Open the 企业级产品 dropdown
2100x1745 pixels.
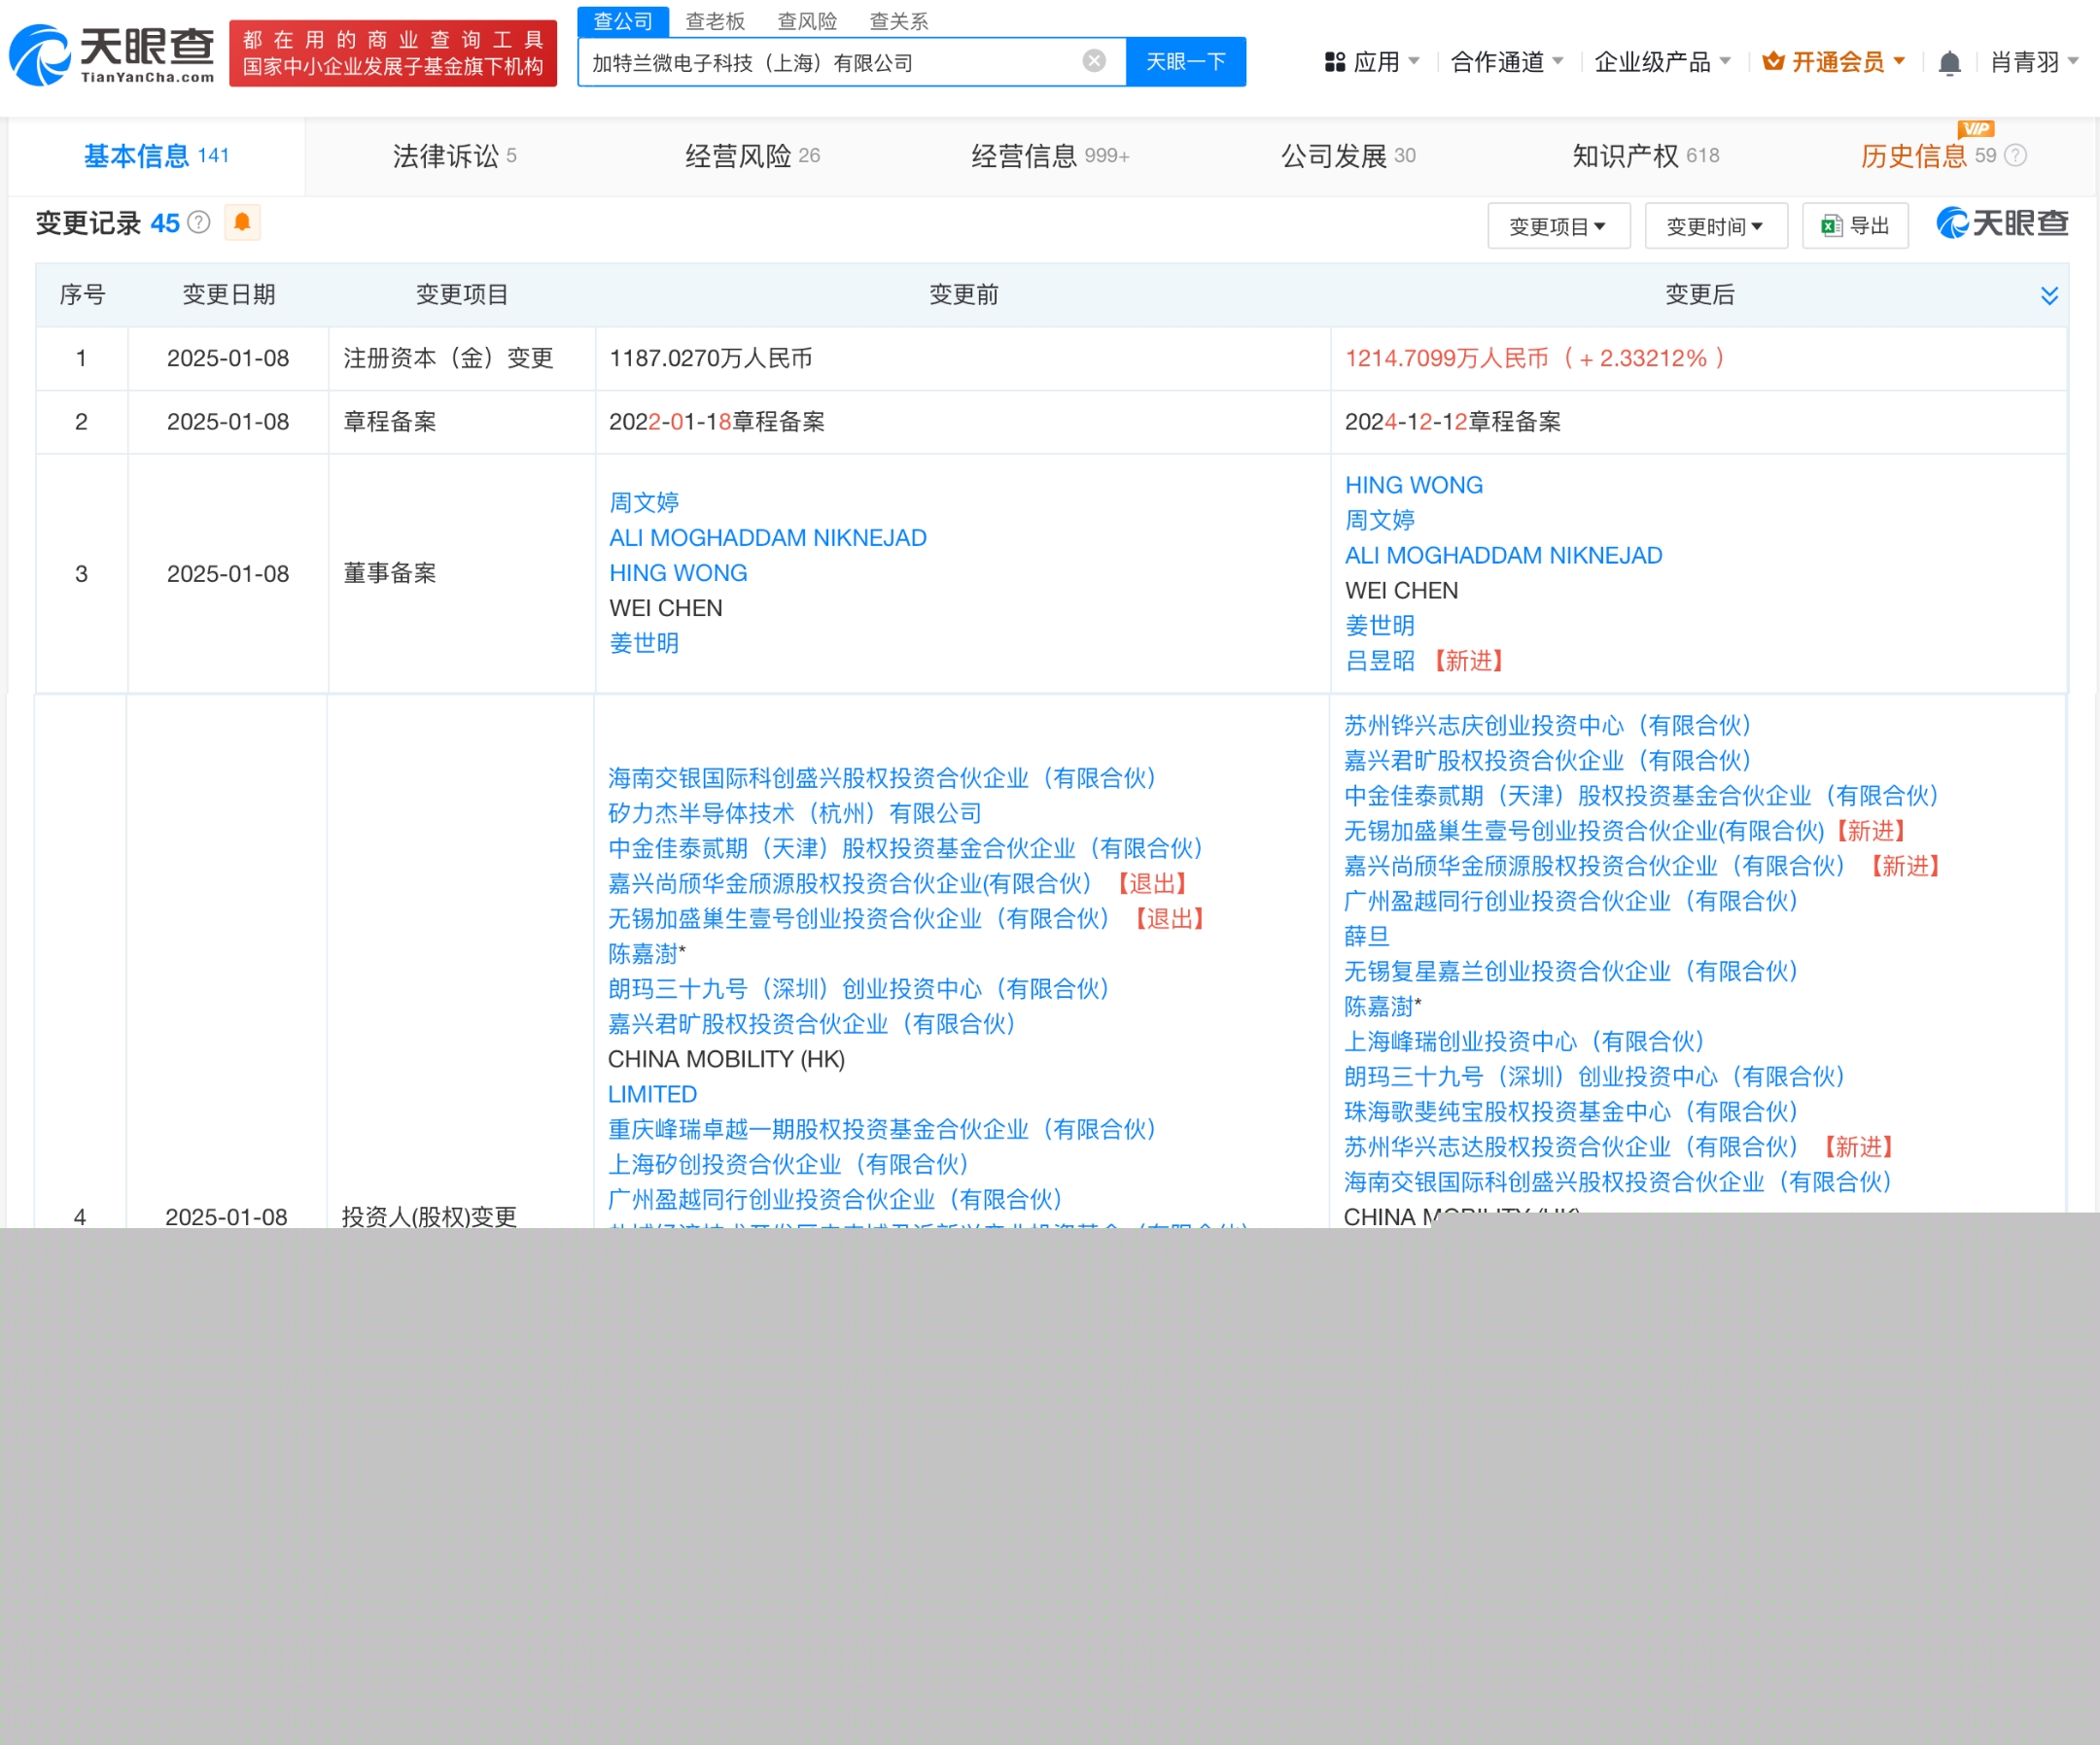(x=1662, y=62)
